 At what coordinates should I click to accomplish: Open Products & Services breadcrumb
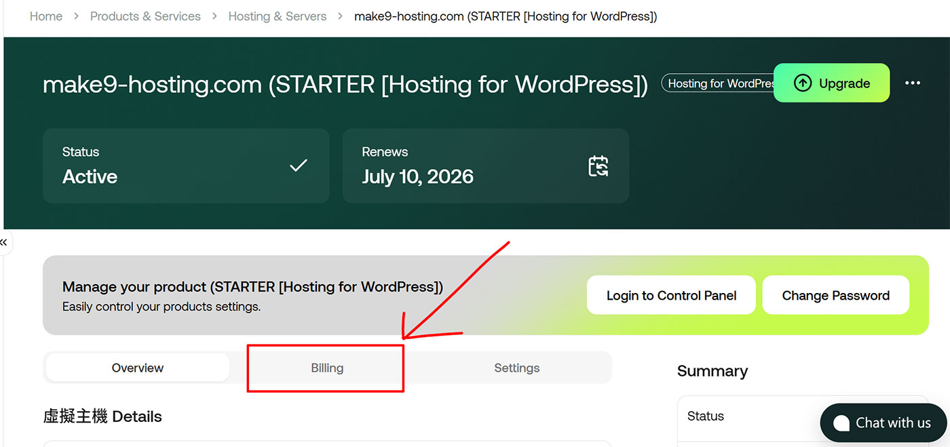[145, 16]
